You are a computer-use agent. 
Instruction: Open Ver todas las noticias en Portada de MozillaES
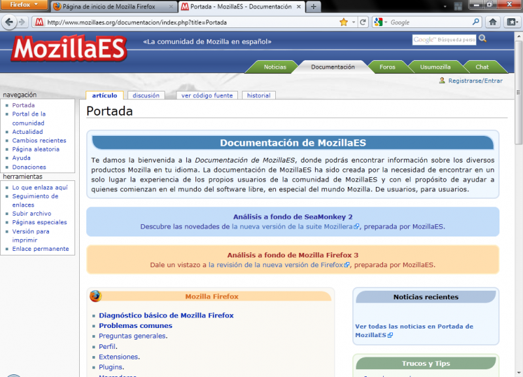pos(414,331)
